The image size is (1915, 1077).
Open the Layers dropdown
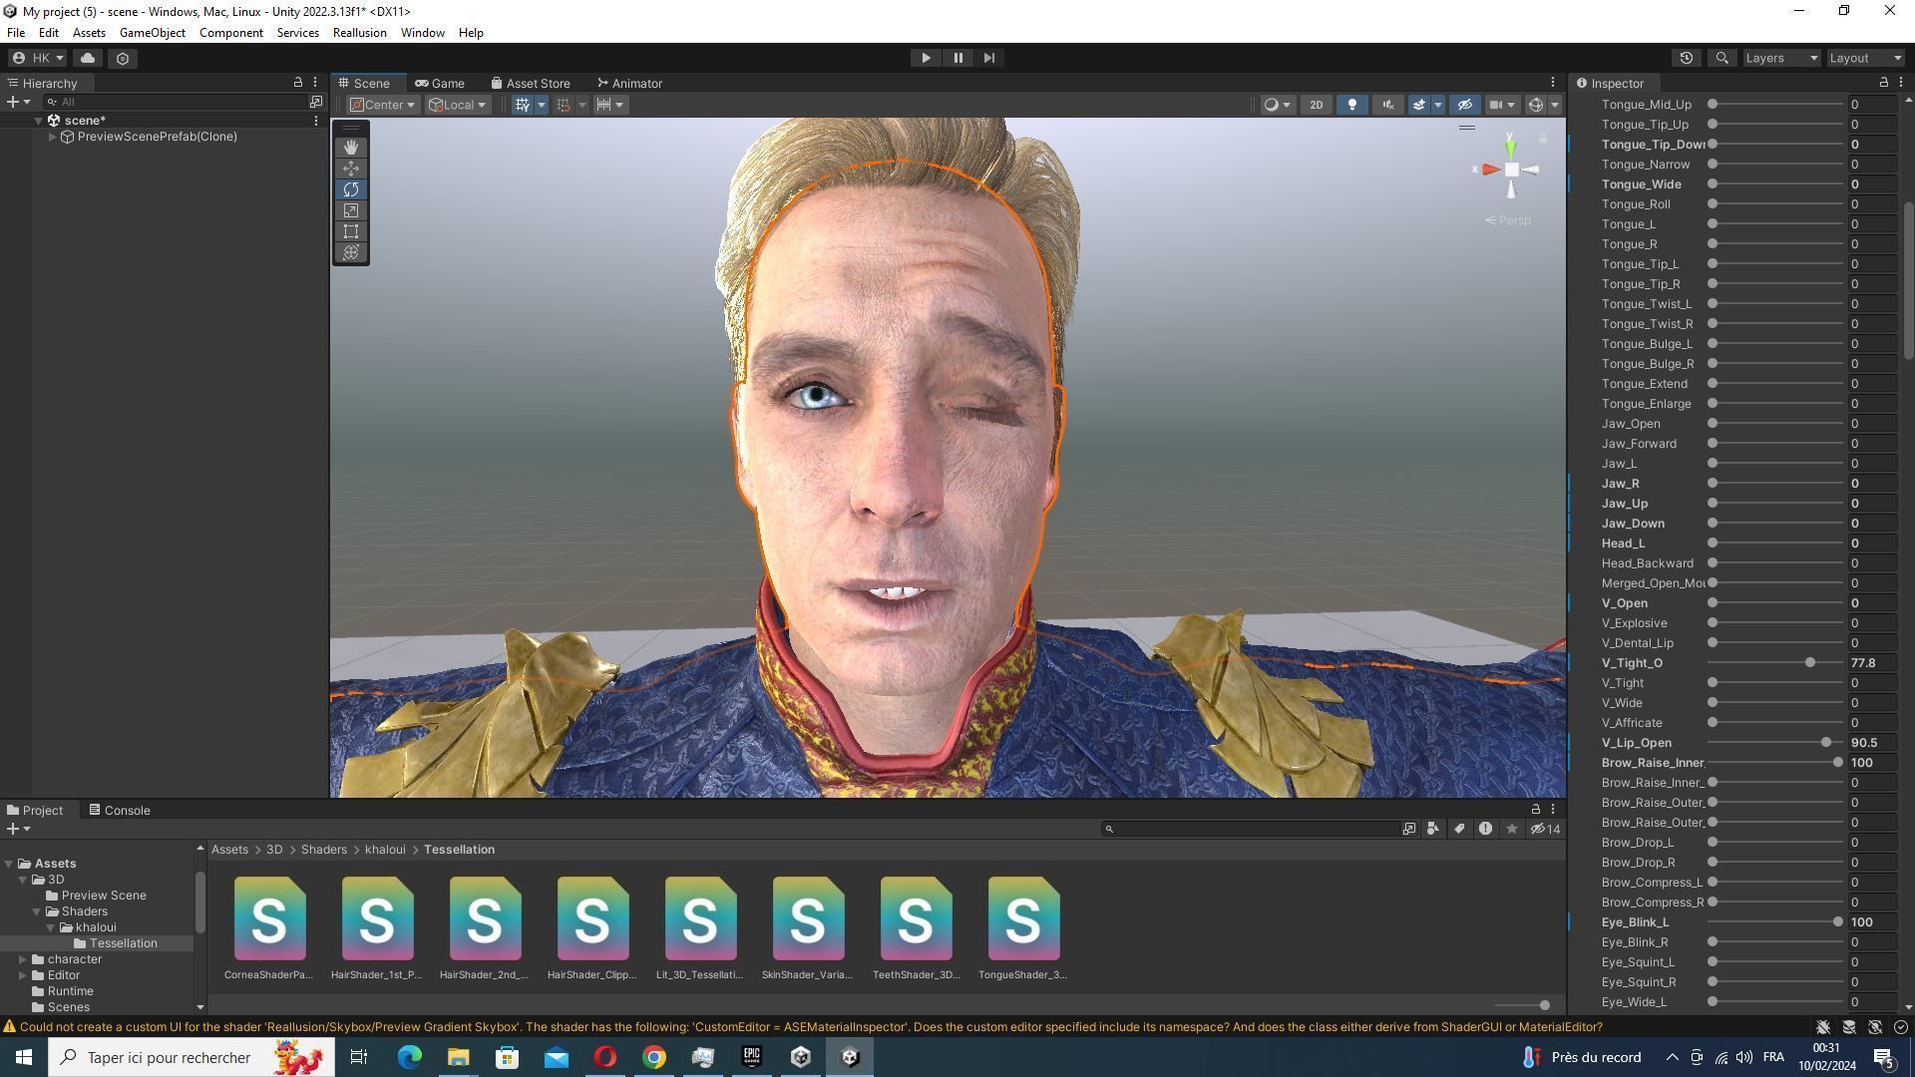pos(1781,58)
